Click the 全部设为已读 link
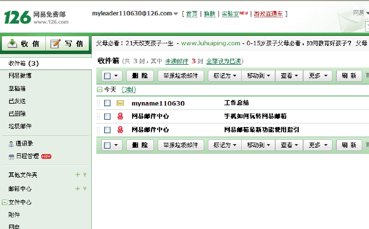The height and width of the screenshot is (229, 369). click(x=223, y=61)
